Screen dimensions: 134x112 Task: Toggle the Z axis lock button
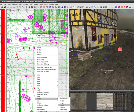point(83,7)
